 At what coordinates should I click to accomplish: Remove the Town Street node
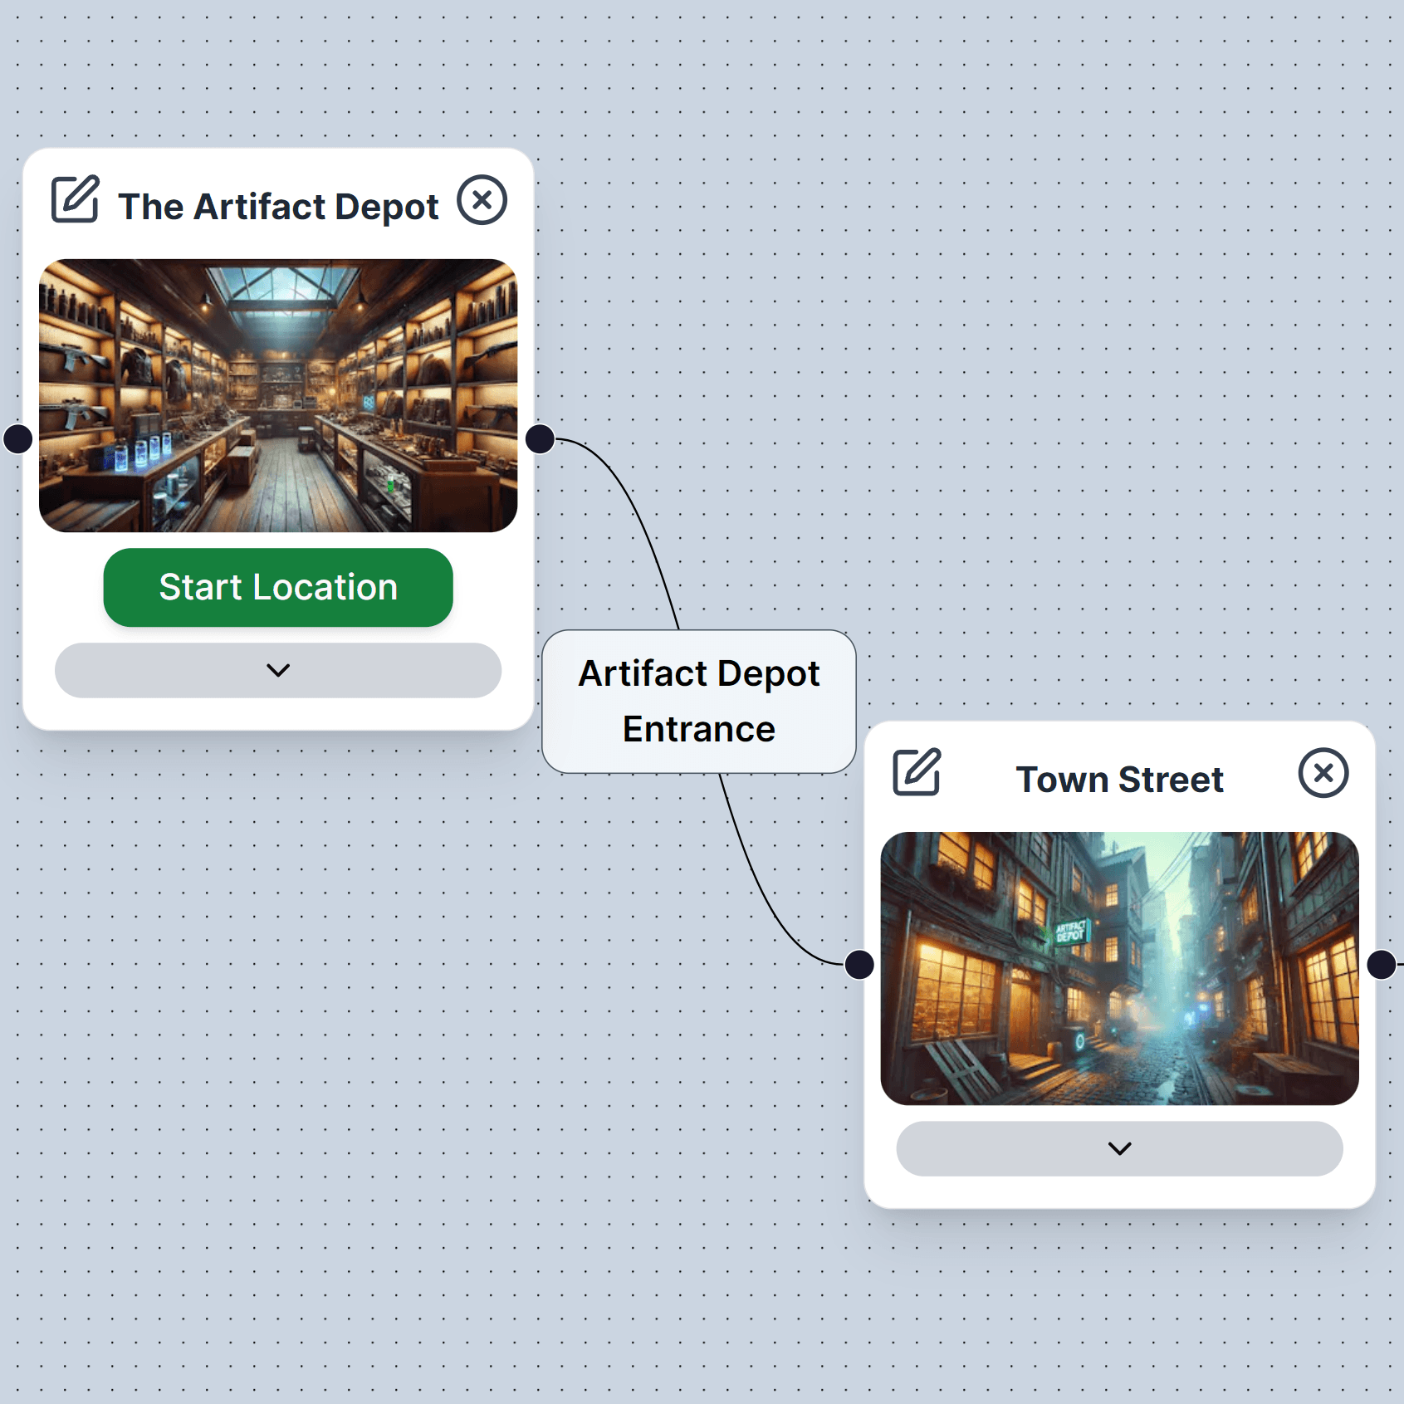[x=1323, y=773]
